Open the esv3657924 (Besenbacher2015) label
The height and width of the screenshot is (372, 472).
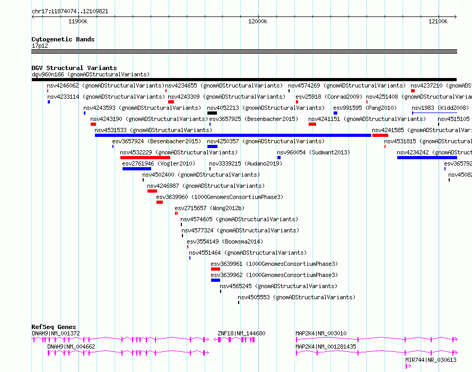(156, 141)
